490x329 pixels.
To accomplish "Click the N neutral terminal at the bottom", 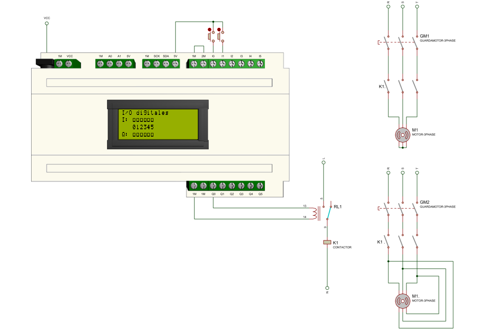I will click(x=327, y=288).
